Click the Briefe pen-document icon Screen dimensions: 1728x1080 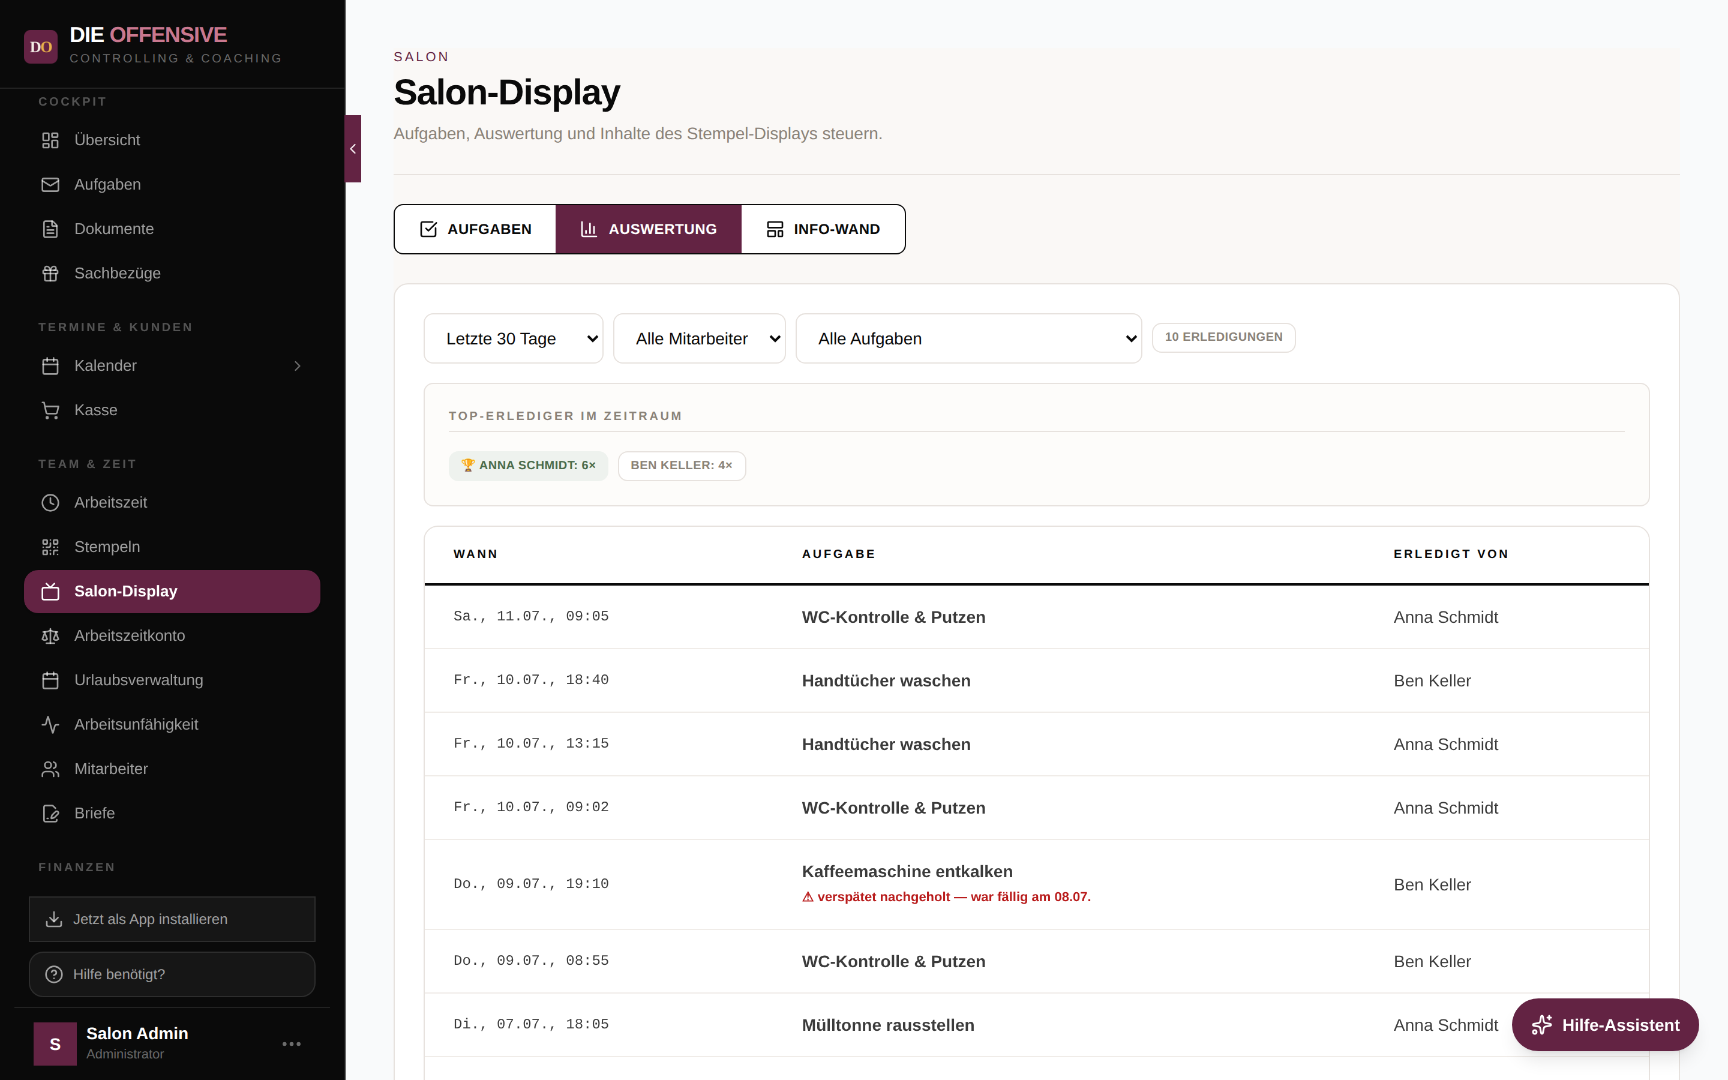pos(50,813)
